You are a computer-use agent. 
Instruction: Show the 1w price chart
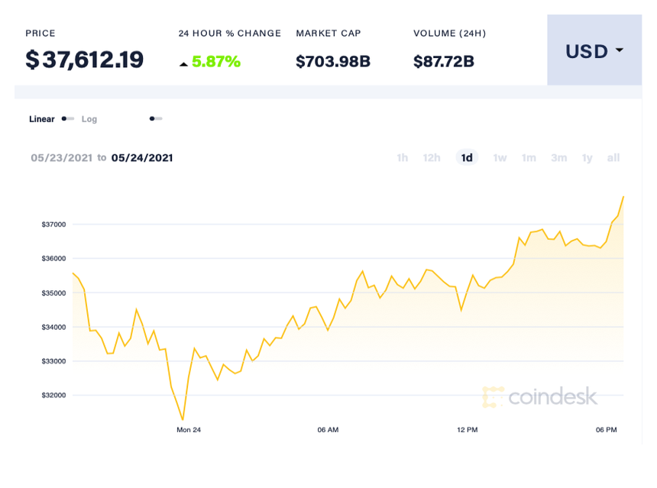tap(500, 158)
